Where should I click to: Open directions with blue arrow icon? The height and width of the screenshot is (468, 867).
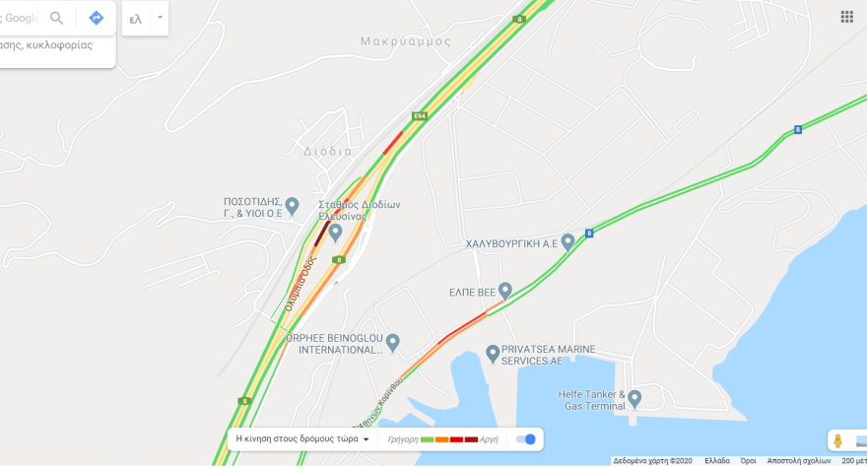[x=97, y=18]
